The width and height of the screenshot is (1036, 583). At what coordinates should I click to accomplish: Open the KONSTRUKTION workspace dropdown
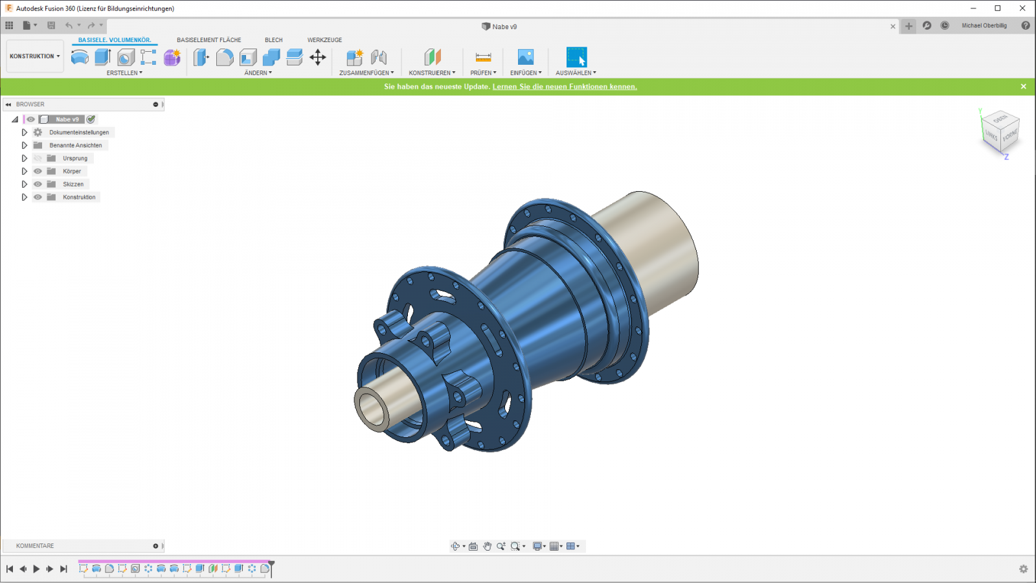click(35, 56)
